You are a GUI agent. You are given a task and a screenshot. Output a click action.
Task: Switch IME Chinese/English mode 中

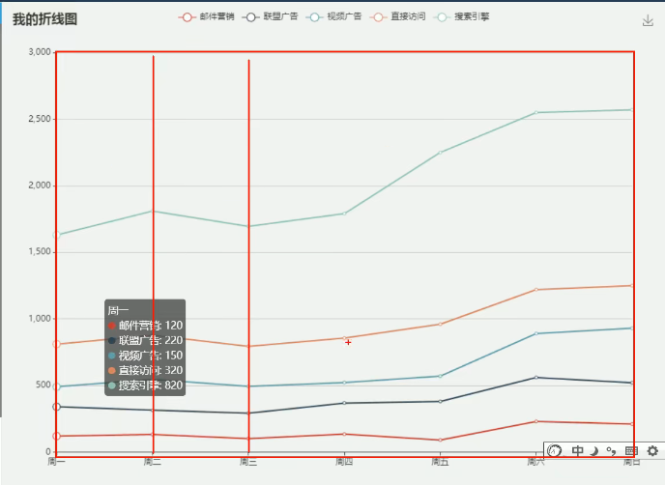(577, 450)
